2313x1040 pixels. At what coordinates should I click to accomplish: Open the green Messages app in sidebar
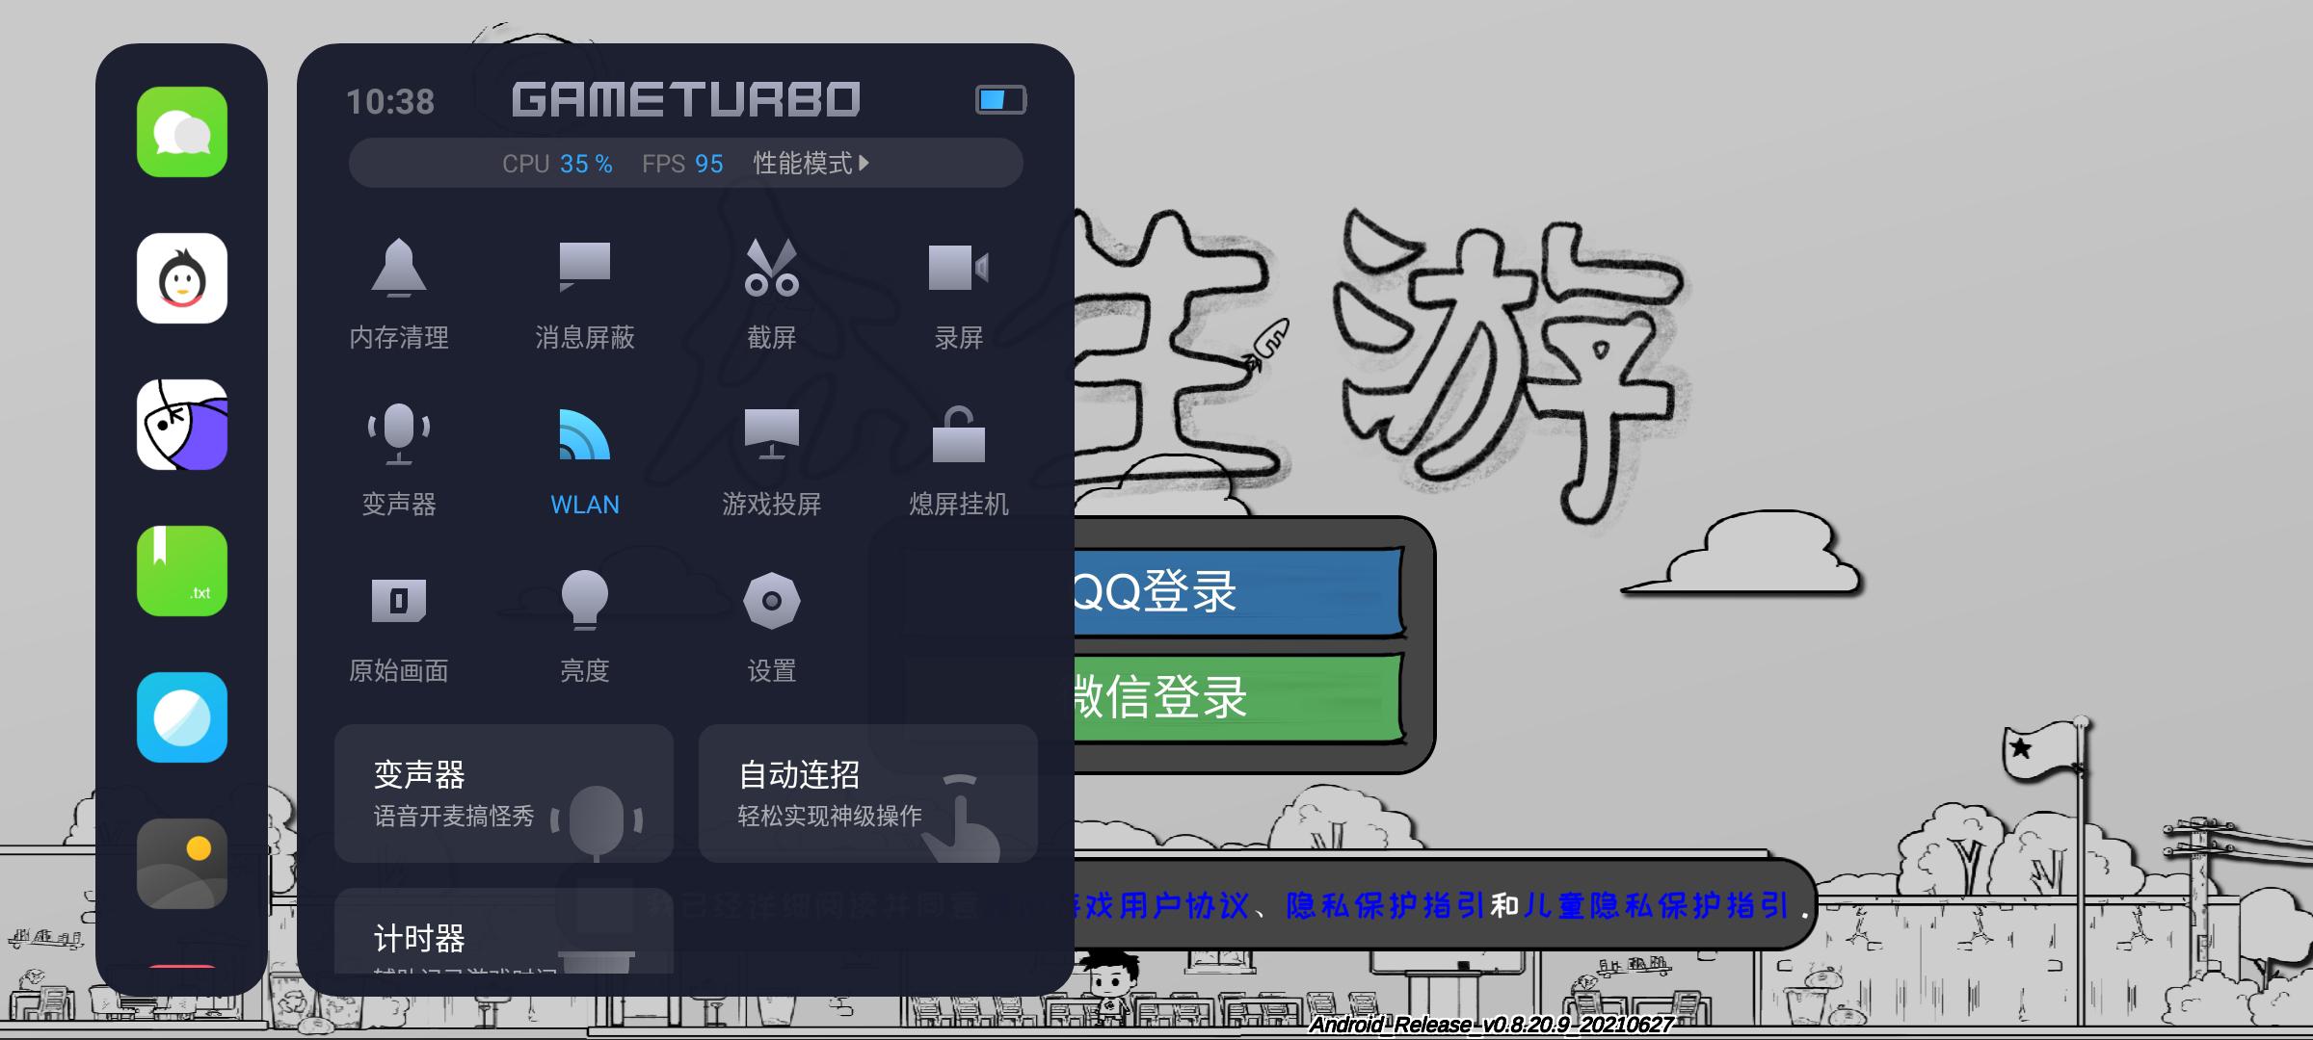(182, 132)
